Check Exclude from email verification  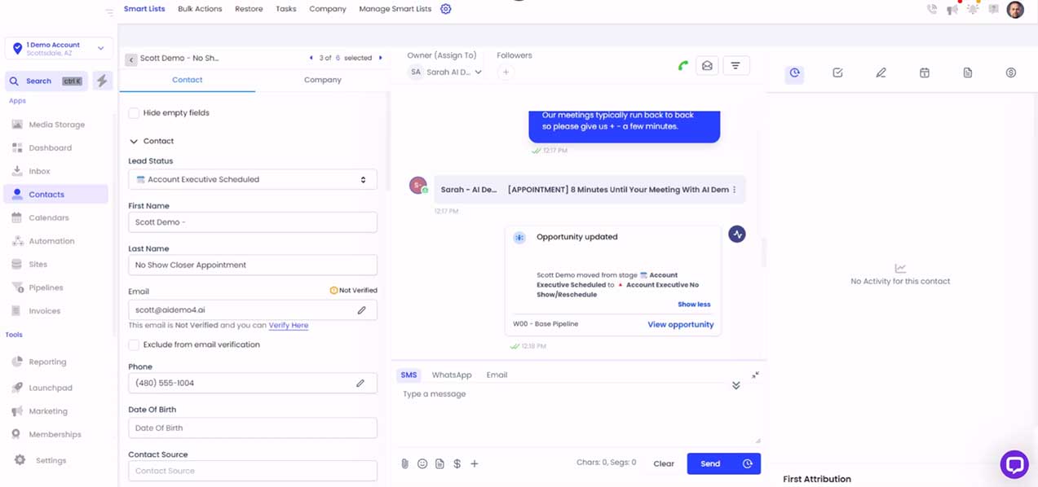coord(134,345)
